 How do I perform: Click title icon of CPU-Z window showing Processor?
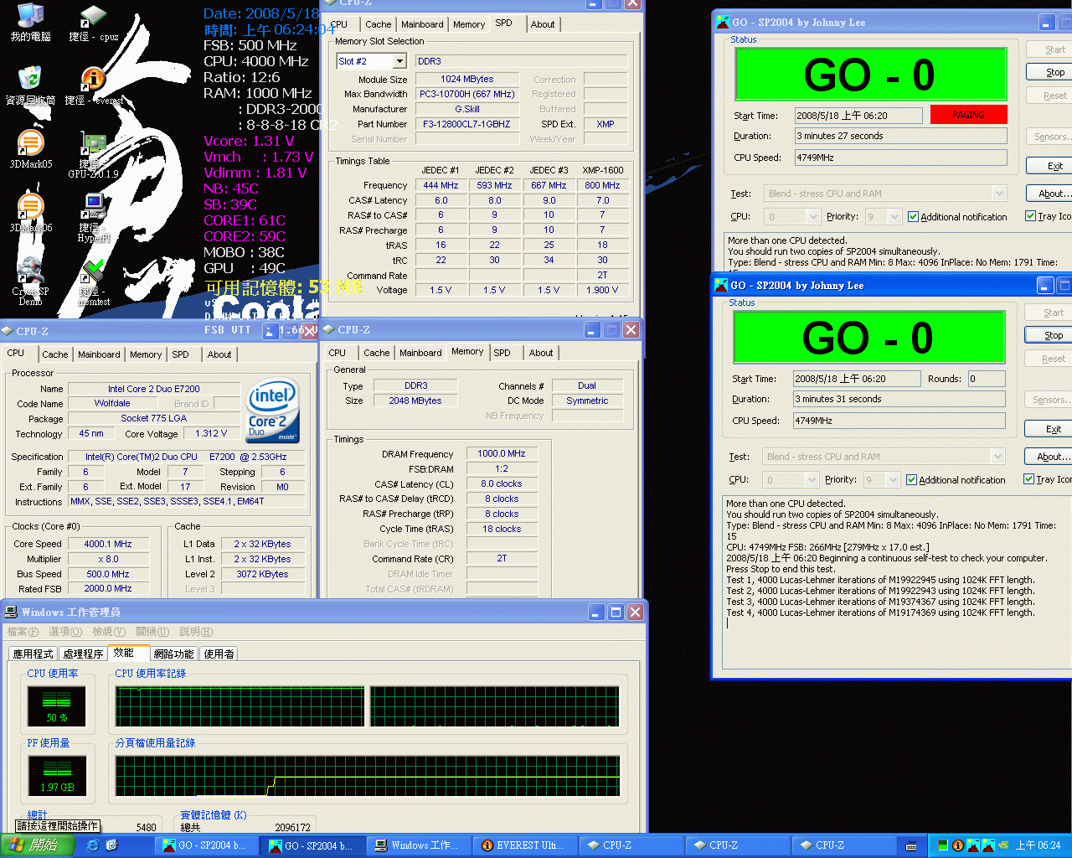[x=8, y=331]
